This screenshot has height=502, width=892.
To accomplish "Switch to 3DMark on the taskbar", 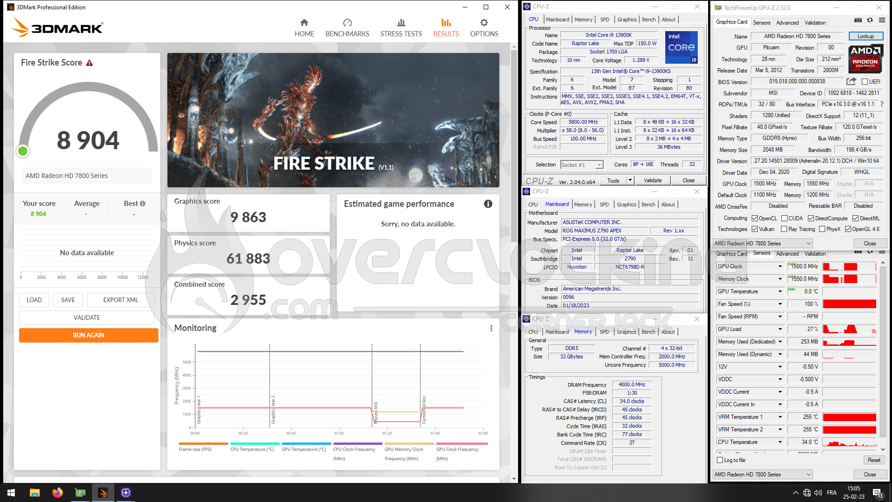I will [103, 493].
